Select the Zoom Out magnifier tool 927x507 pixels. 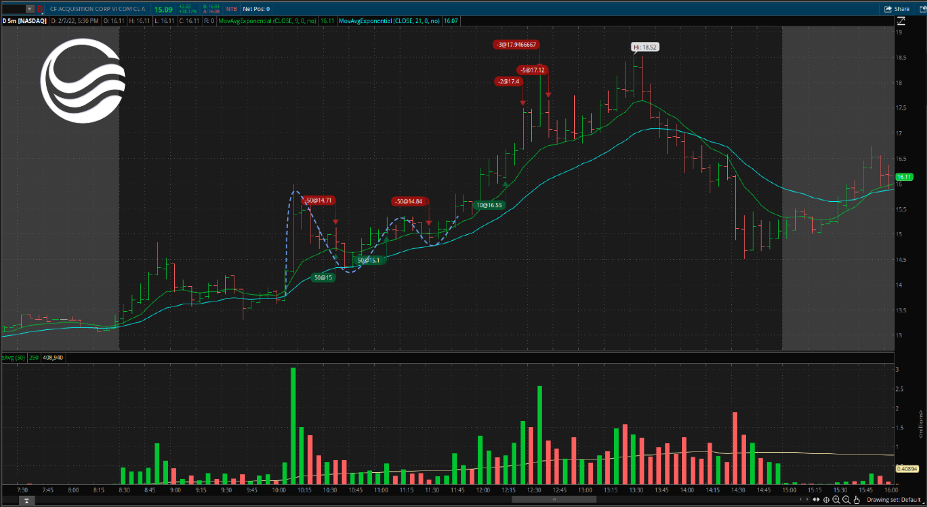click(847, 500)
